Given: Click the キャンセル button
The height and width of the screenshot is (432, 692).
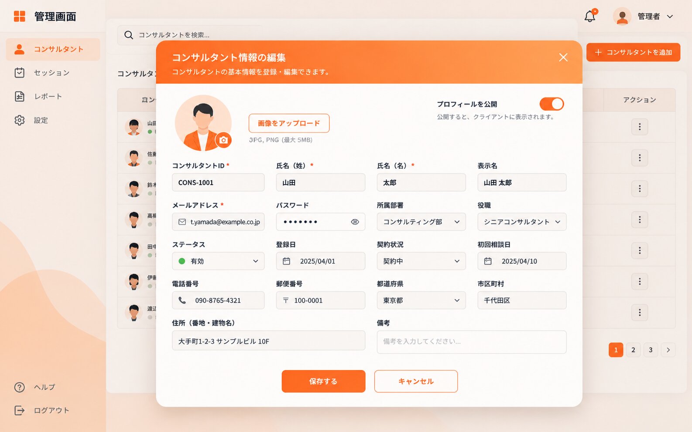Looking at the screenshot, I should 416,381.
